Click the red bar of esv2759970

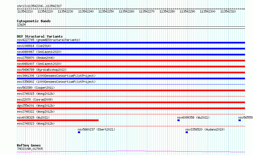click(131, 61)
